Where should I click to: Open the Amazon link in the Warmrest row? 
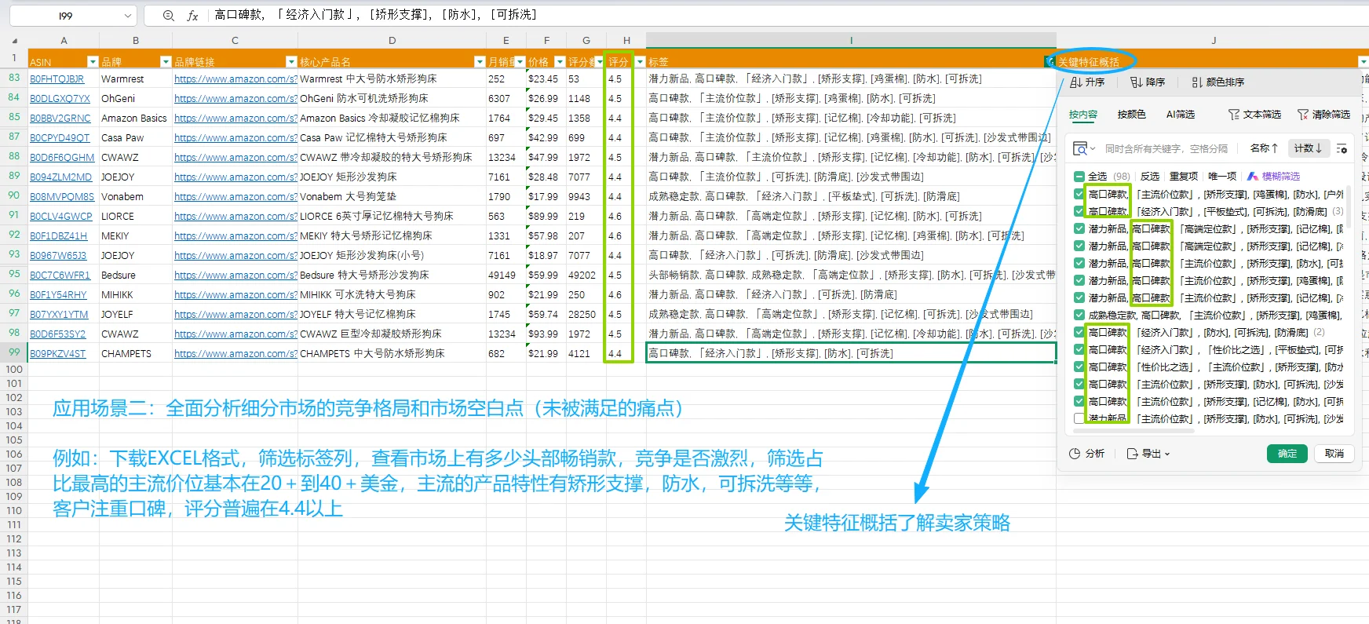point(235,79)
